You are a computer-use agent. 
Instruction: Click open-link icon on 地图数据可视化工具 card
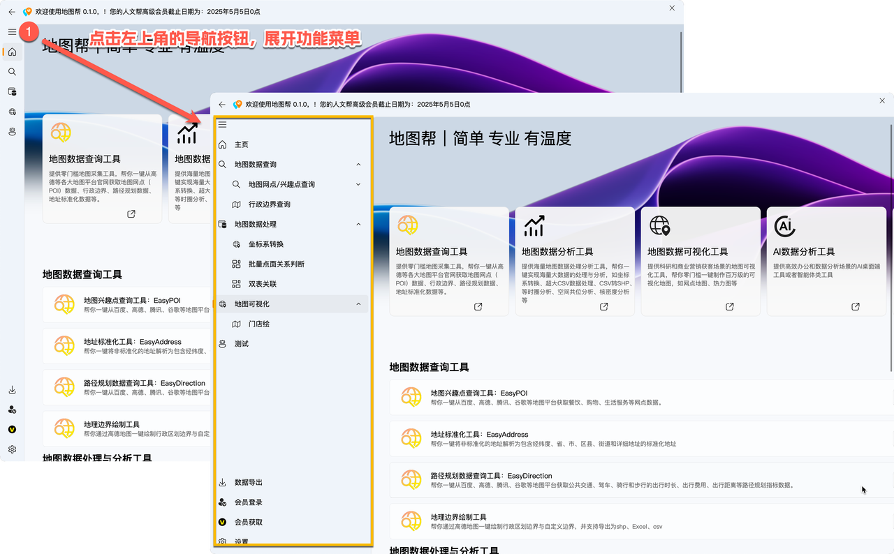coord(730,307)
